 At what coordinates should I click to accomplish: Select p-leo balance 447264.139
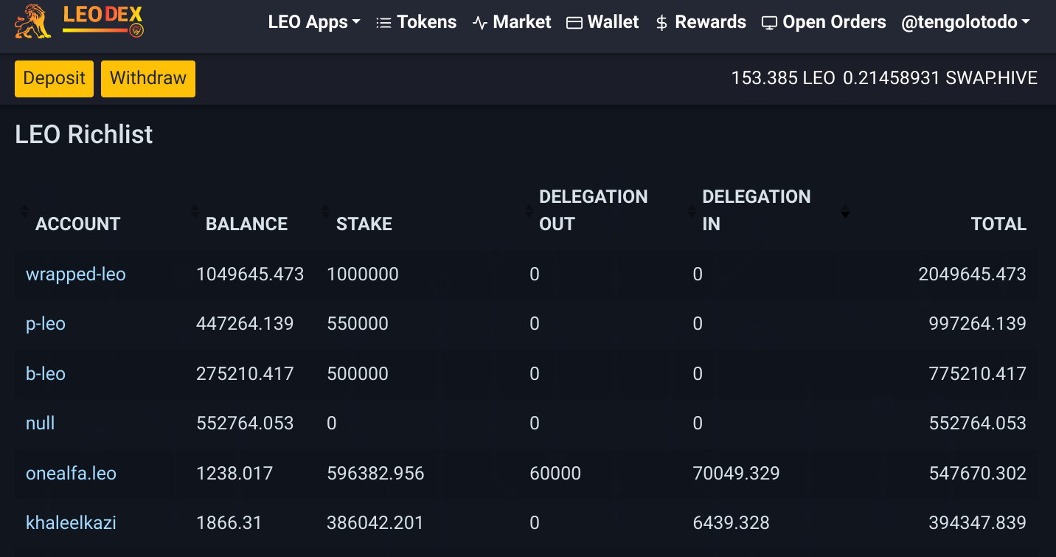245,324
